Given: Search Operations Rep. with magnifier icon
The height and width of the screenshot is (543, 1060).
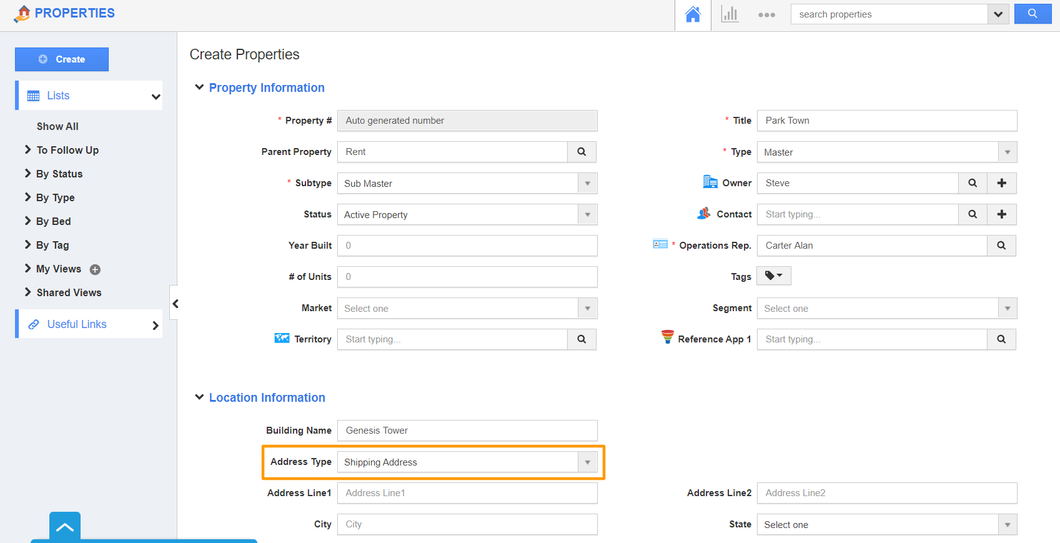Looking at the screenshot, I should tap(1001, 246).
